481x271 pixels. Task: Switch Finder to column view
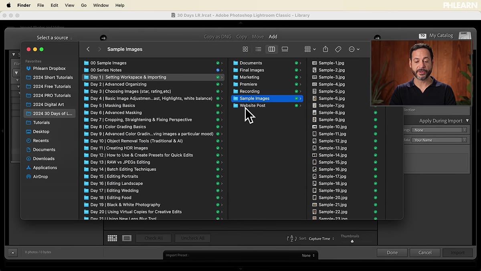tap(272, 49)
